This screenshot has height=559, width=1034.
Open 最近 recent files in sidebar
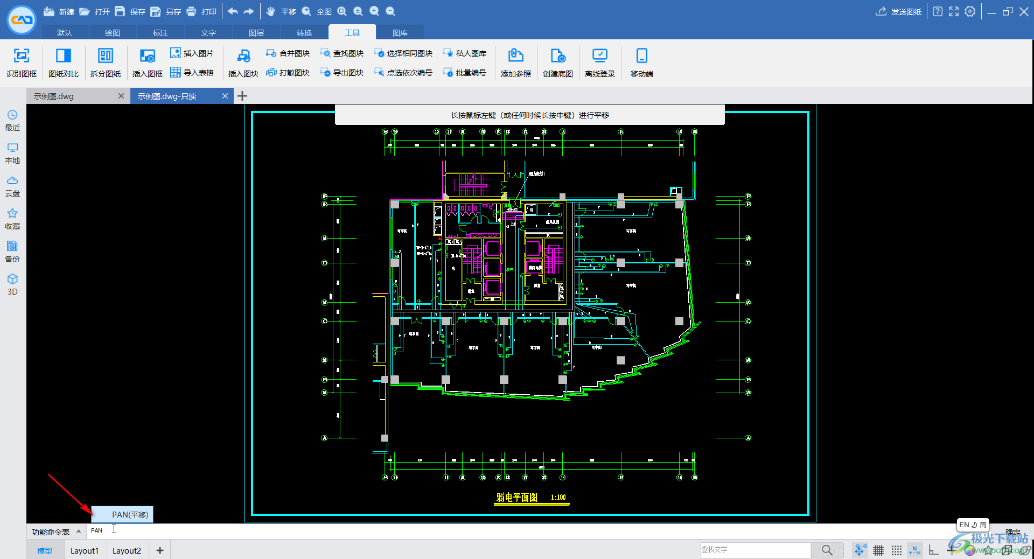click(x=12, y=121)
